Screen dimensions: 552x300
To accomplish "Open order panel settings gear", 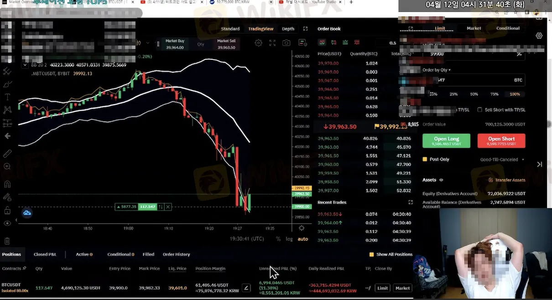I will pyautogui.click(x=539, y=36).
